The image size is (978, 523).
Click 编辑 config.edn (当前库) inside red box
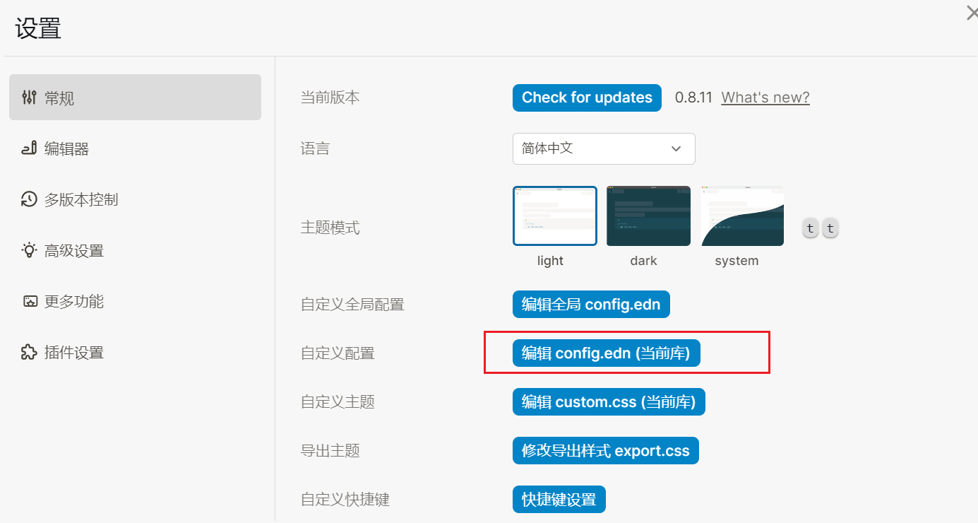click(x=604, y=353)
